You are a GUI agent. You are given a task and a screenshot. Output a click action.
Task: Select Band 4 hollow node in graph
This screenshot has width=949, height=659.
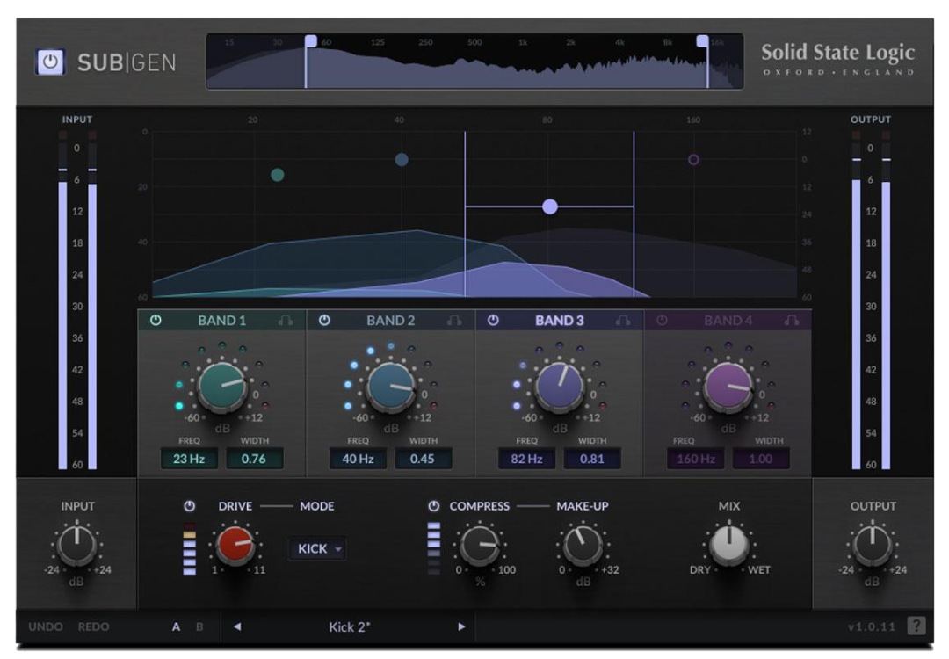pyautogui.click(x=693, y=160)
